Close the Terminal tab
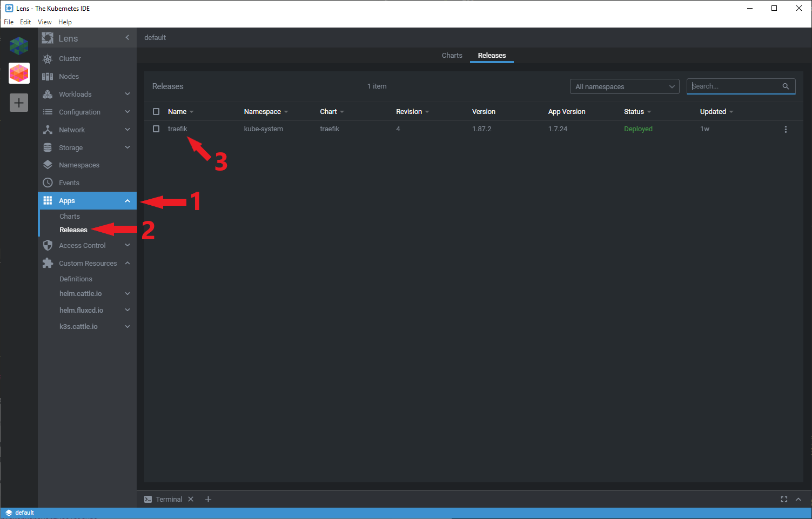This screenshot has height=519, width=812. point(191,499)
